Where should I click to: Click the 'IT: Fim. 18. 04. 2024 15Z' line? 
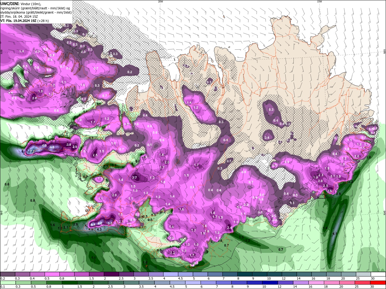[19, 17]
